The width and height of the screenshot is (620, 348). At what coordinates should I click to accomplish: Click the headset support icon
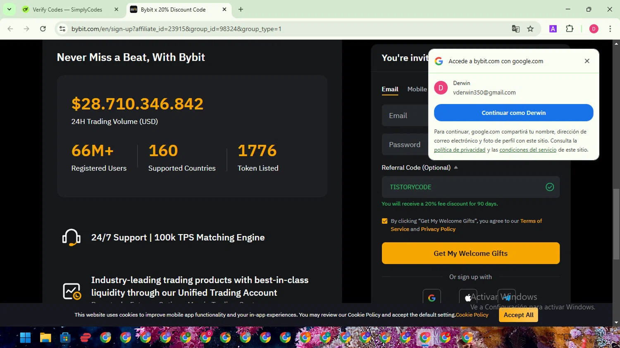pos(71,237)
